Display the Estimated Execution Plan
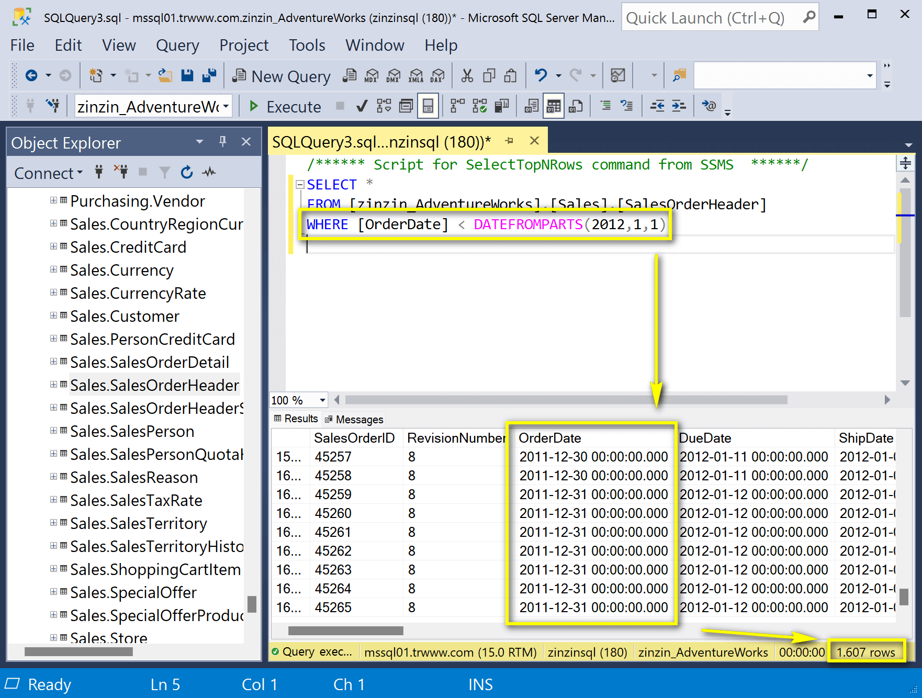922x698 pixels. (x=384, y=106)
